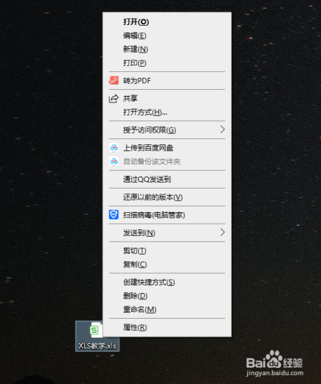Click the blue PC Manager shield icon
Image resolution: width=321 pixels, height=384 pixels.
[114, 215]
